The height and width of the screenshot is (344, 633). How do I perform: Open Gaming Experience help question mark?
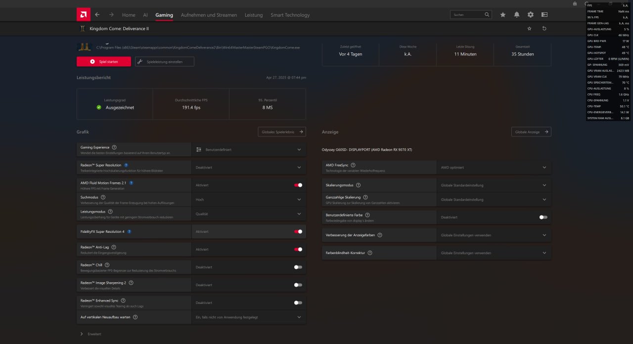pos(114,147)
